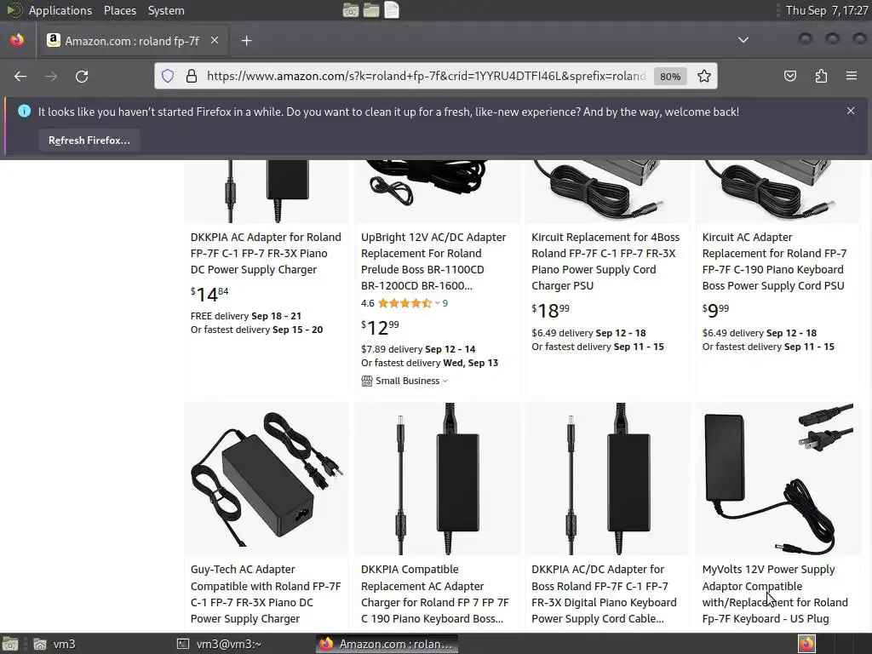Dismiss the Firefox refresh notification bar
The width and height of the screenshot is (872, 654).
click(851, 111)
